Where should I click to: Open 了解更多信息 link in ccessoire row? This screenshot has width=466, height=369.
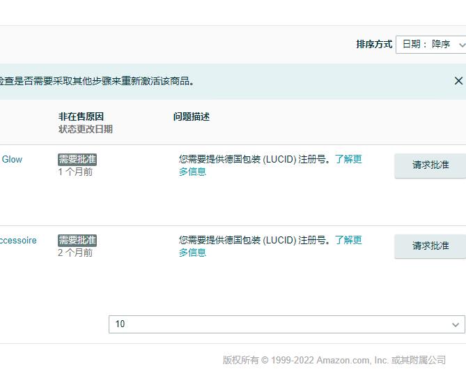coord(348,241)
